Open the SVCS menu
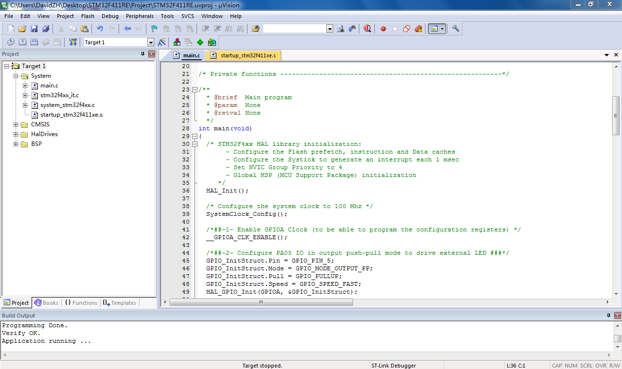Image resolution: width=622 pixels, height=369 pixels. coord(188,16)
